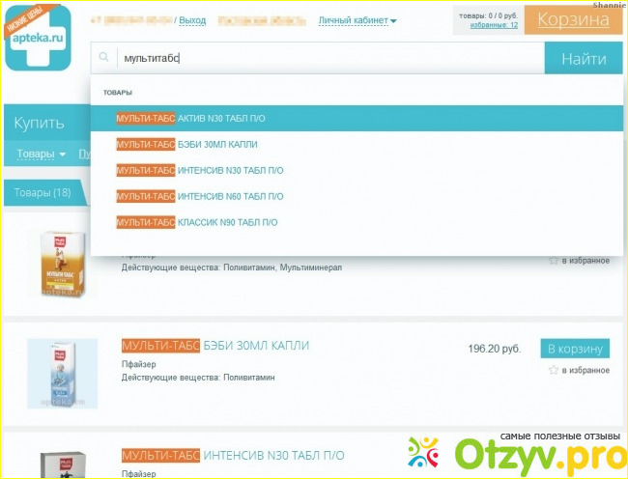Switch to the Товары (18) tab
Viewport: 628px width, 479px height.
[43, 193]
